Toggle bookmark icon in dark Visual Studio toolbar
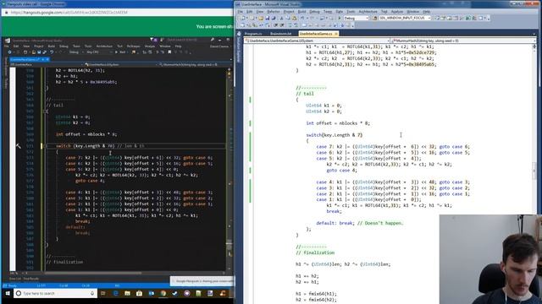 coord(169,52)
